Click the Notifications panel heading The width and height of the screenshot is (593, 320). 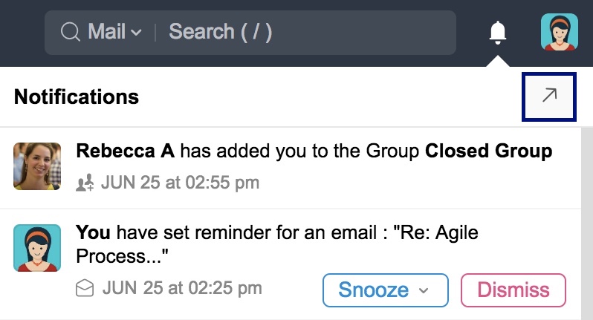pyautogui.click(x=77, y=97)
